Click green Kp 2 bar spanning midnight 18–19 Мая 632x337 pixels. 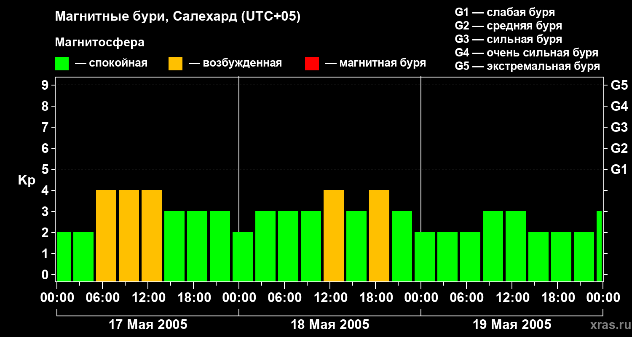point(425,257)
